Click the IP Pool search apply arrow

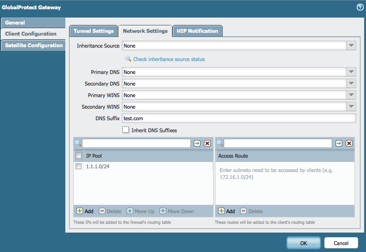point(197,143)
